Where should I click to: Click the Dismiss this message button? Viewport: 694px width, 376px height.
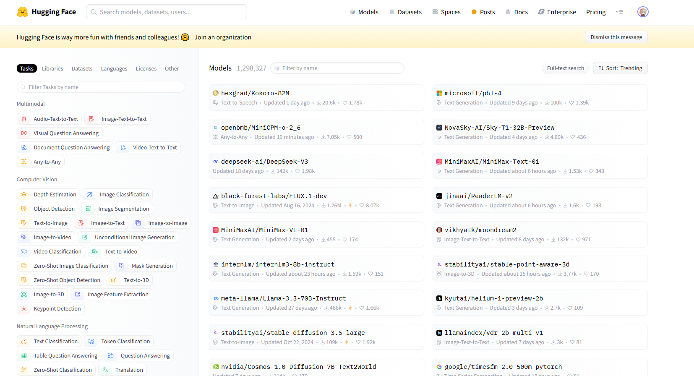click(616, 37)
